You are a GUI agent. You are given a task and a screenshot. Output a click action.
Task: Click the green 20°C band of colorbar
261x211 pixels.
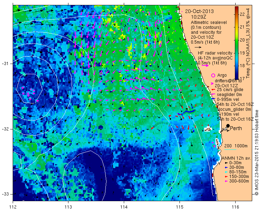(237, 40)
